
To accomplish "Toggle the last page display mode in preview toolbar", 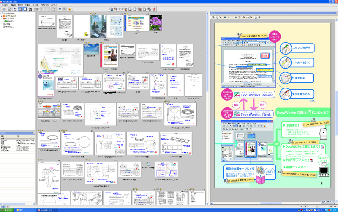I will pos(259,17).
